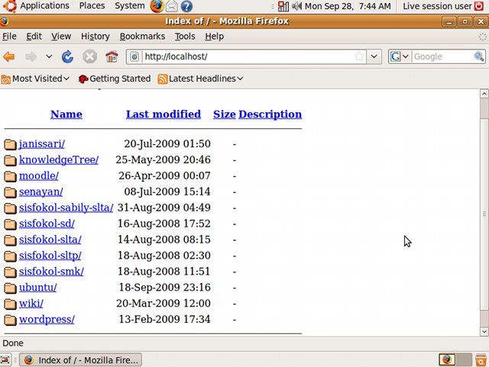The width and height of the screenshot is (489, 367).
Task: Select the Index of / Firefox taskbar button
Action: click(80, 360)
